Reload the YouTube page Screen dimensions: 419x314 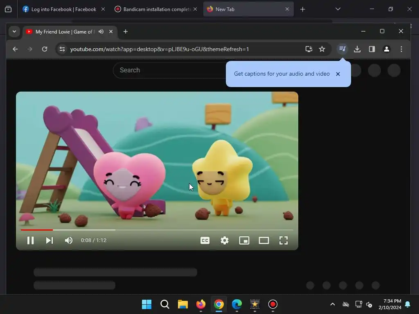45,49
